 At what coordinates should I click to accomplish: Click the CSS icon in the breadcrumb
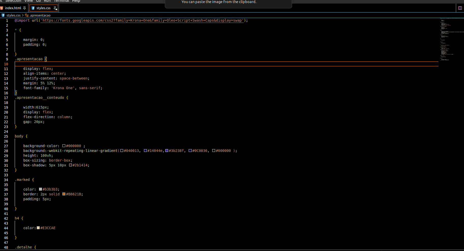click(x=3, y=15)
